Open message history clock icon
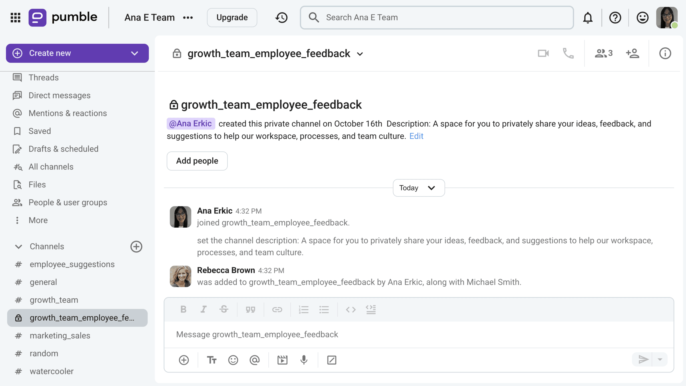686x386 pixels. (281, 18)
